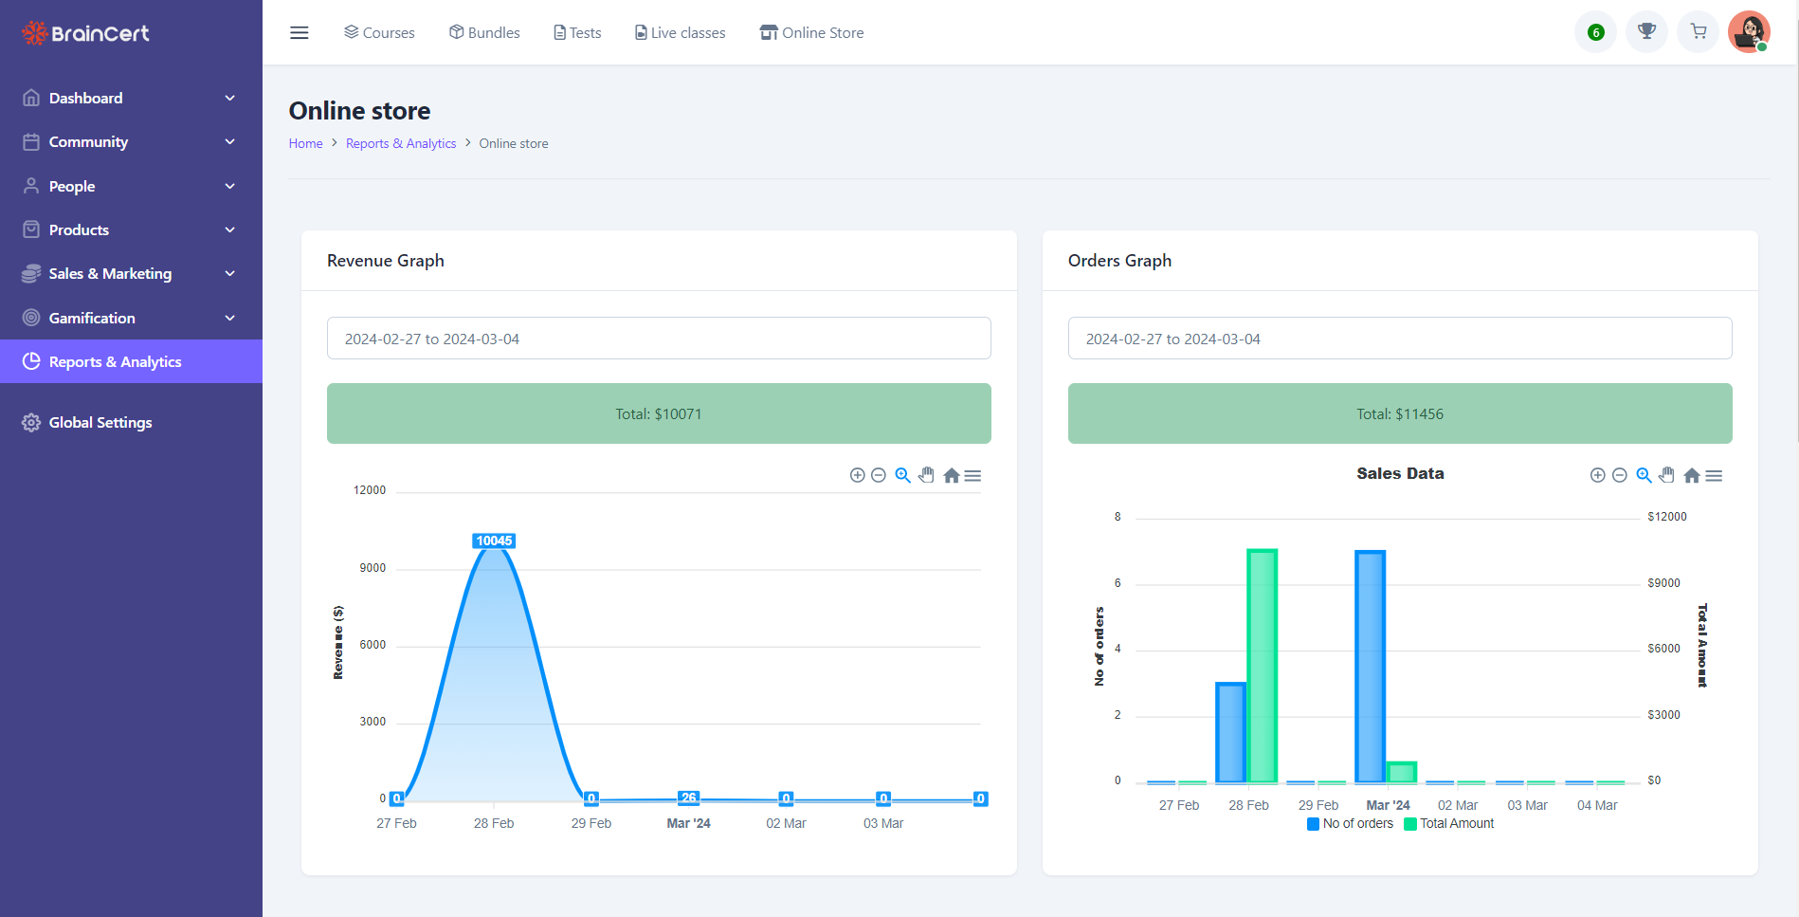
Task: Reset zoom with Revenue Graph home icon
Action: click(952, 475)
